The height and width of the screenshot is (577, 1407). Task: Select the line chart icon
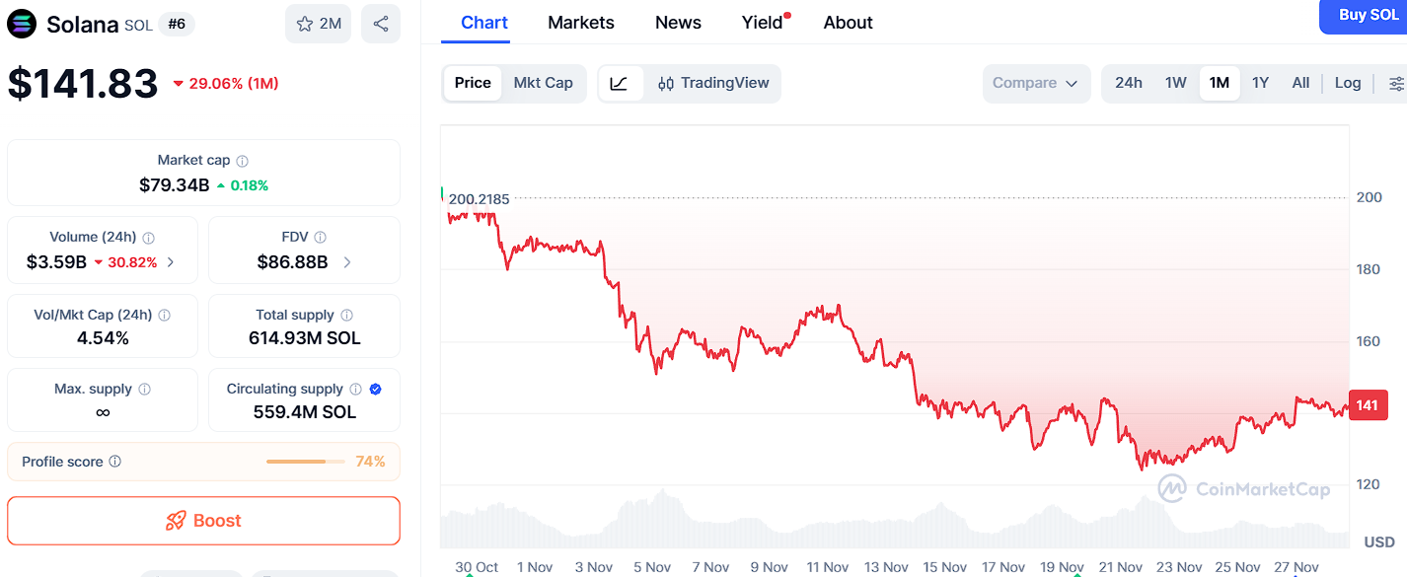pyautogui.click(x=621, y=83)
